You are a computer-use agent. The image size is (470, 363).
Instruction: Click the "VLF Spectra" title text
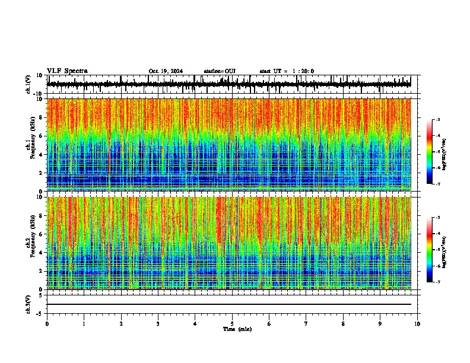[67, 71]
